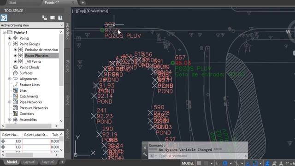Switch to the Settings tab

67,66
